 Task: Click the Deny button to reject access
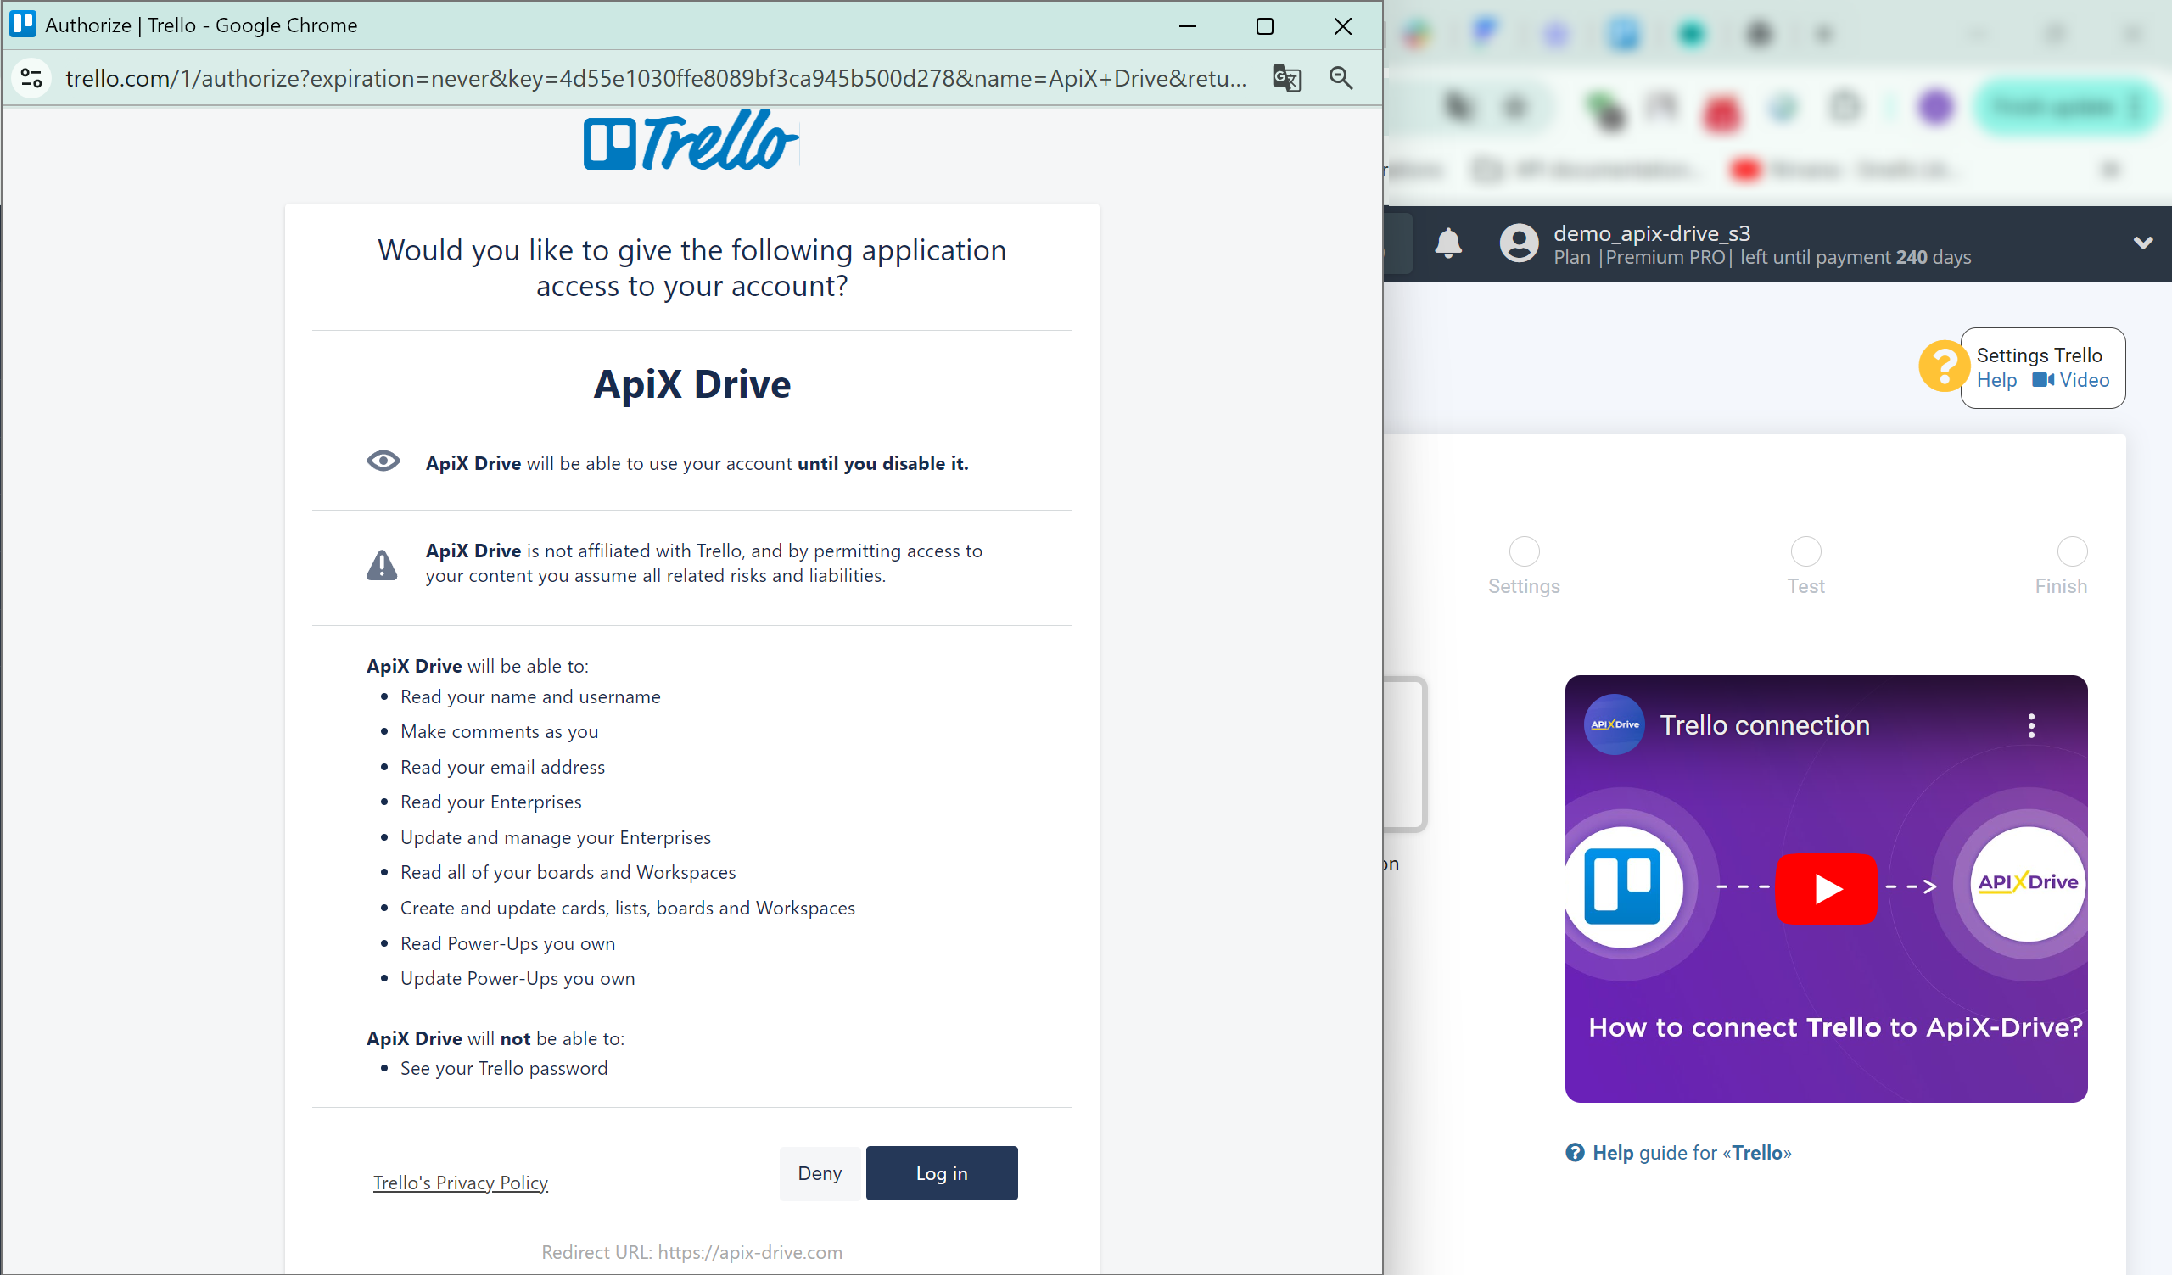coord(818,1173)
